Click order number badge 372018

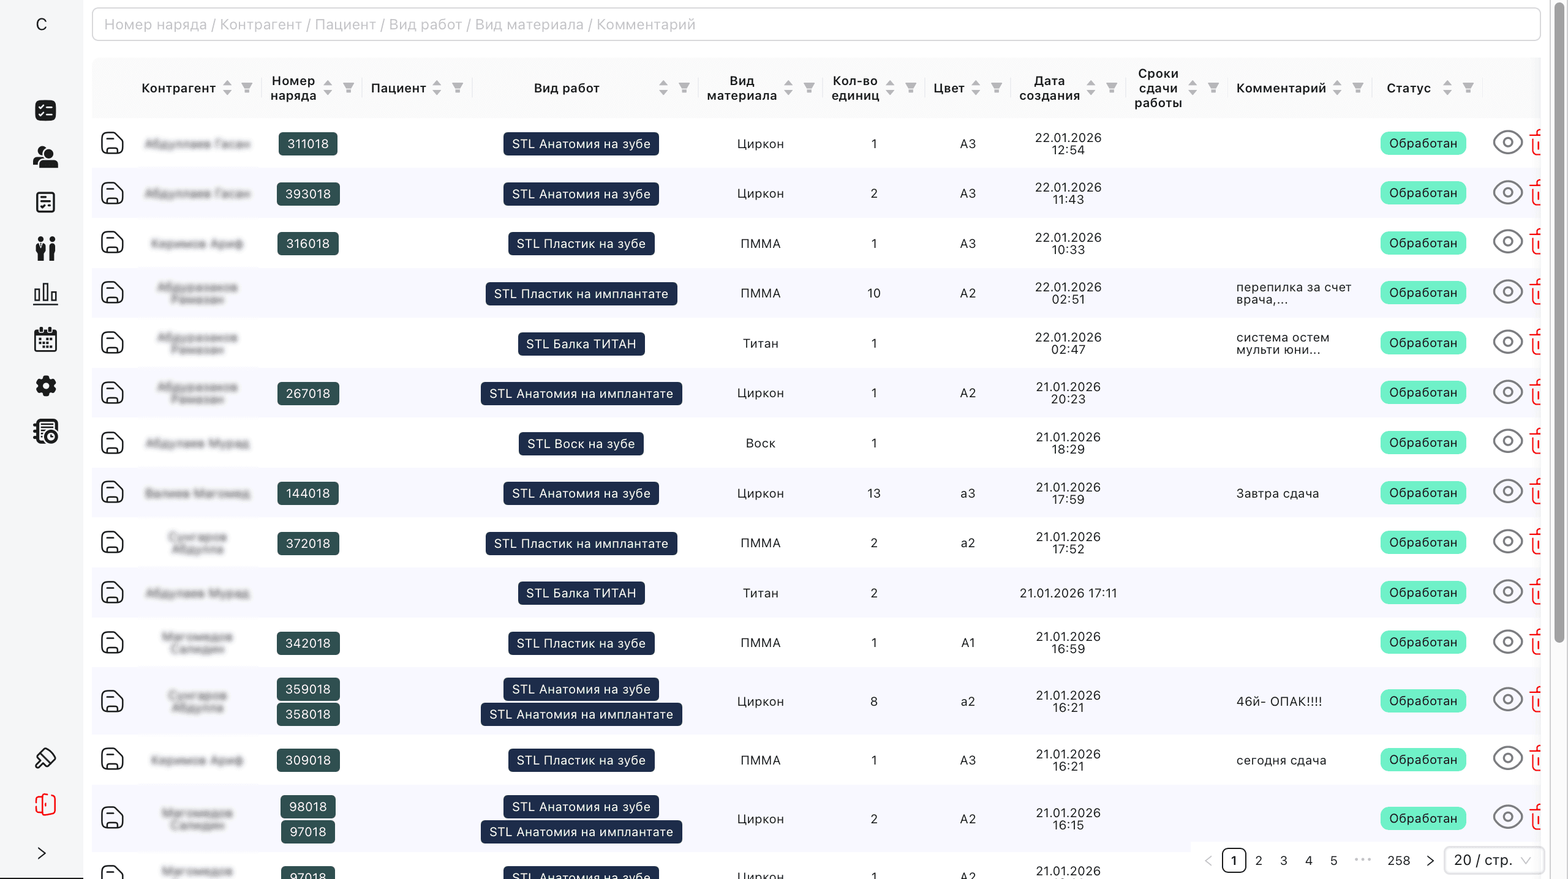(x=307, y=544)
